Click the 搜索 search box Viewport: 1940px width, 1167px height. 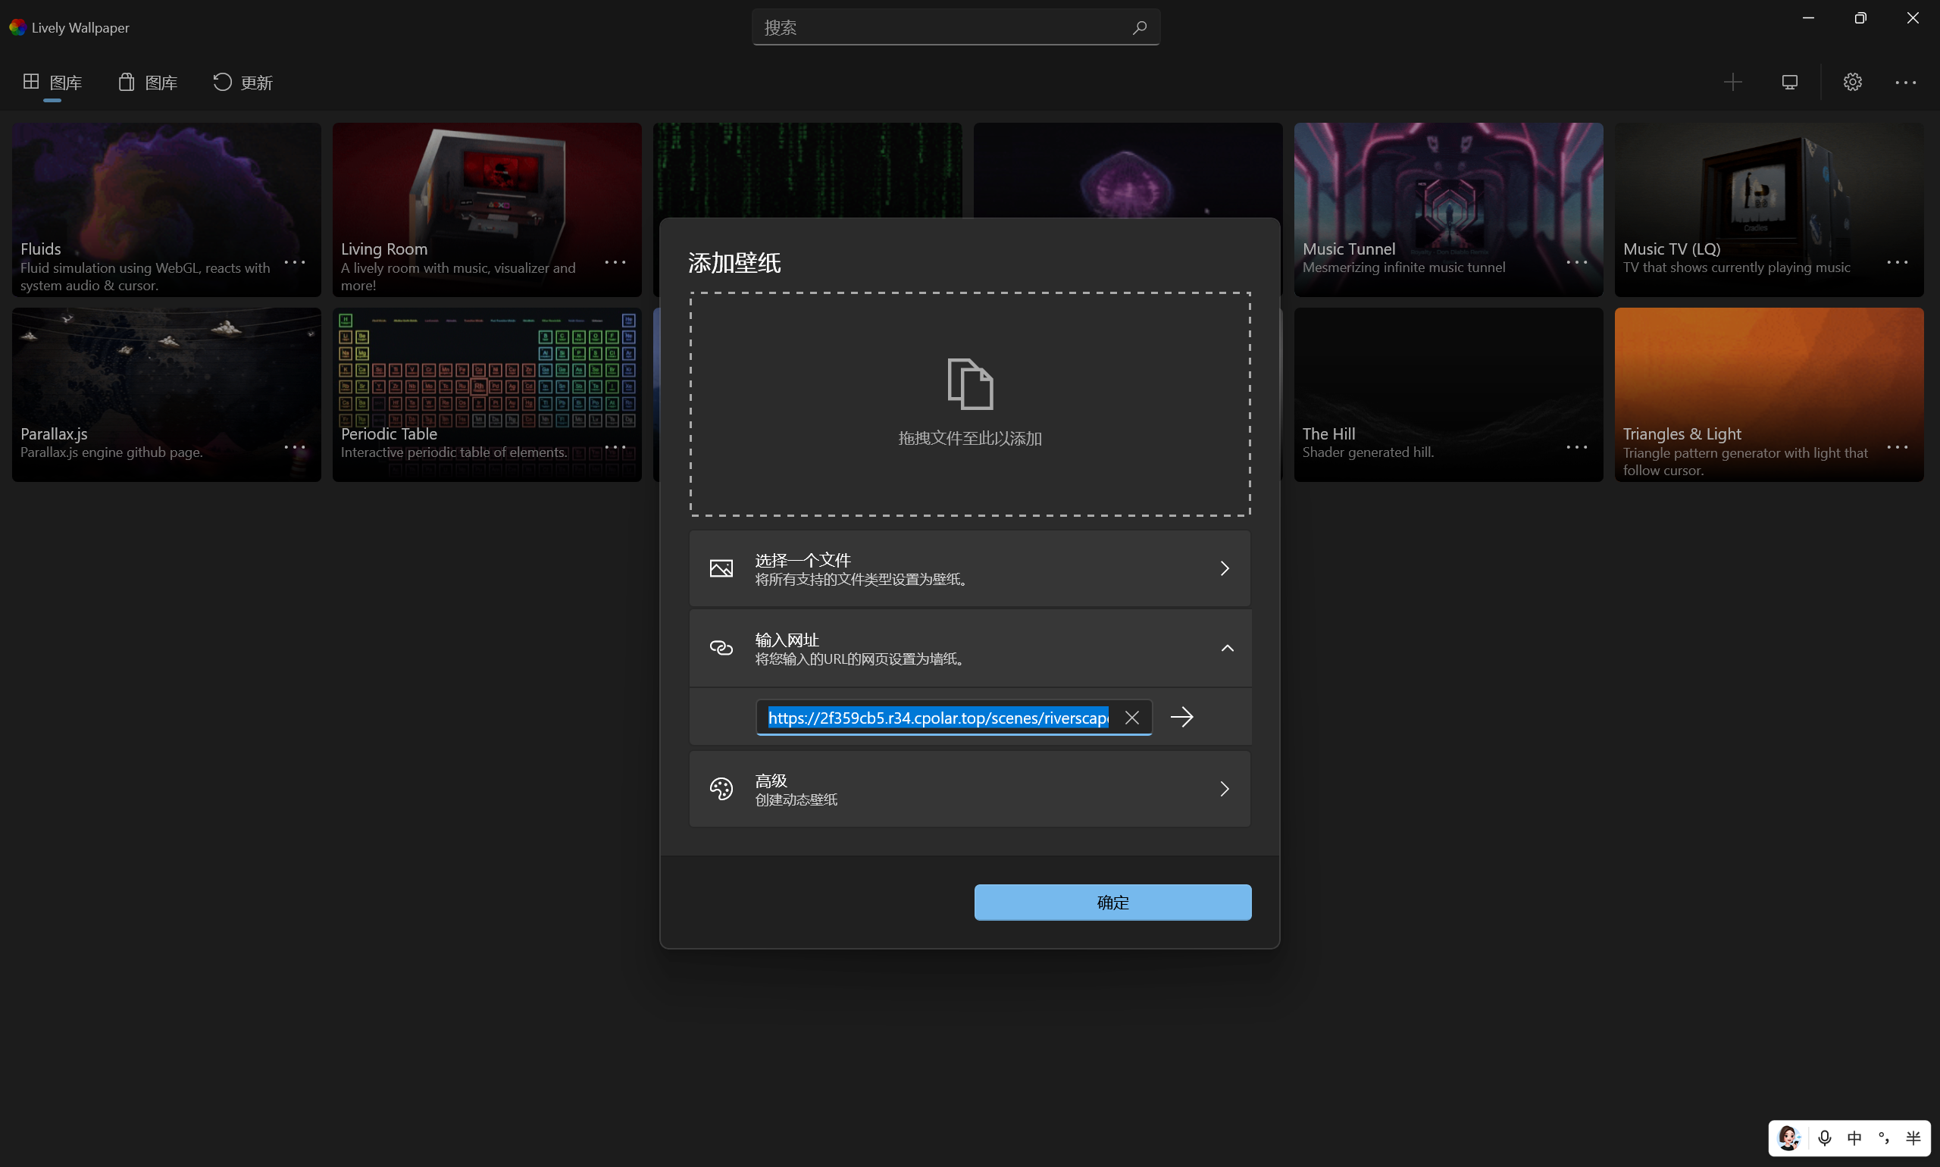pos(956,27)
